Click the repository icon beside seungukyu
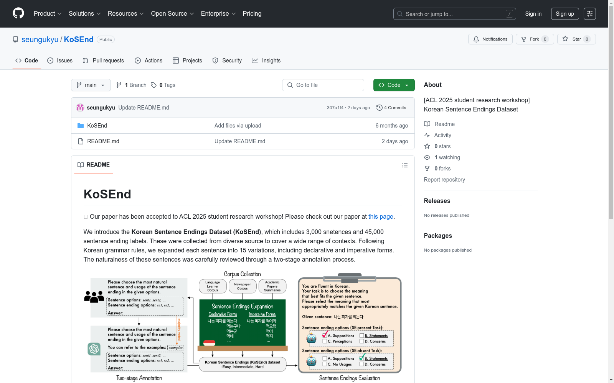Viewport: 614px width, 383px height. click(x=15, y=39)
